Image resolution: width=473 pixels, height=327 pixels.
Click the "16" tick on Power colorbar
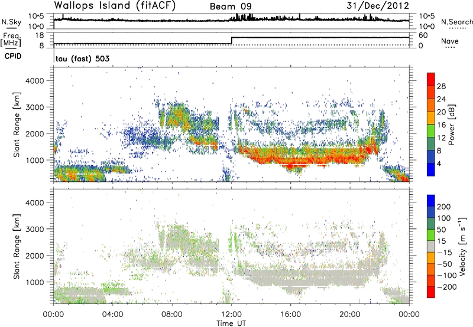pyautogui.click(x=441, y=125)
